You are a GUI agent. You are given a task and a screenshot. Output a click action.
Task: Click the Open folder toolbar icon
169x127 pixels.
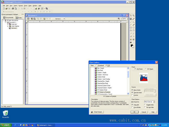pyautogui.click(x=6, y=8)
